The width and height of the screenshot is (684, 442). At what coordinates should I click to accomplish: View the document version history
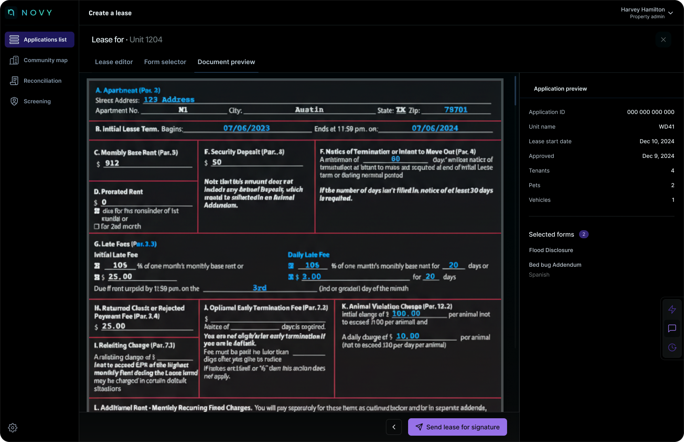click(672, 347)
